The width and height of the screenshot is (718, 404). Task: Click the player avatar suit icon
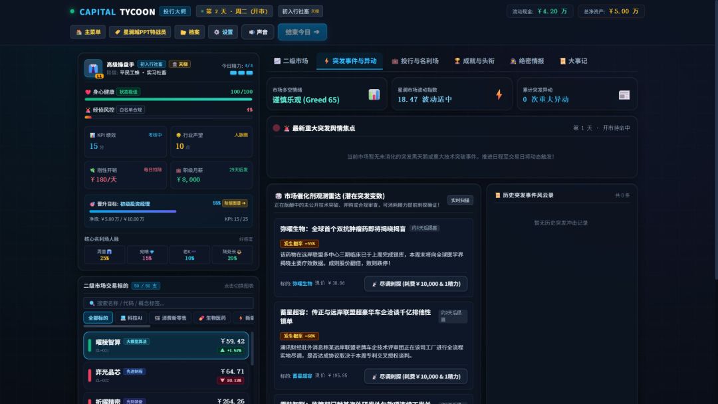point(93,68)
